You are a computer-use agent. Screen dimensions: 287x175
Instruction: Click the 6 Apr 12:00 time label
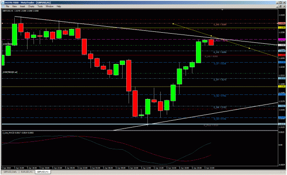coord(146,168)
